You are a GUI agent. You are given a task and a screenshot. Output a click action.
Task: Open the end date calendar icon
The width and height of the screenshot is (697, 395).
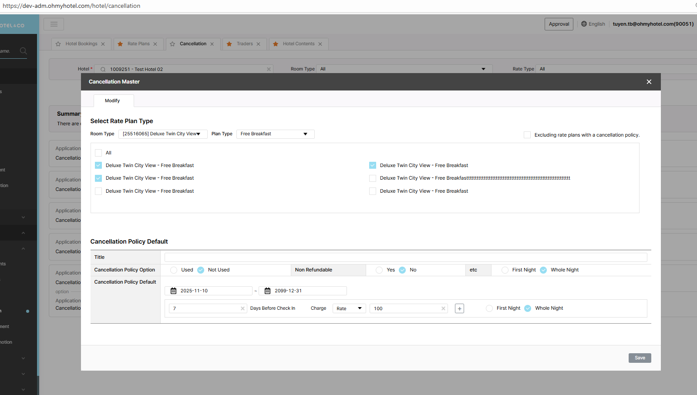(x=268, y=291)
